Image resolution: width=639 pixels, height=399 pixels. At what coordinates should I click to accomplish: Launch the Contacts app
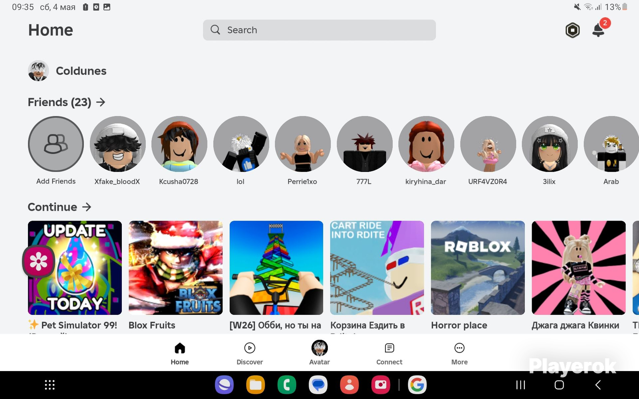(x=349, y=385)
